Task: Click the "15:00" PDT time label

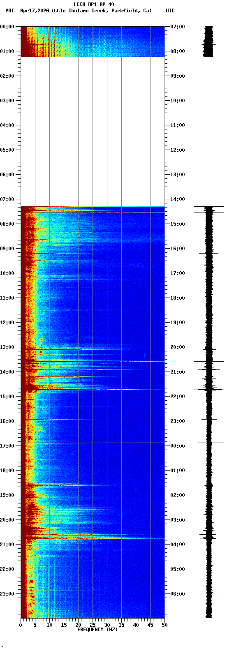Action: pos(7,396)
